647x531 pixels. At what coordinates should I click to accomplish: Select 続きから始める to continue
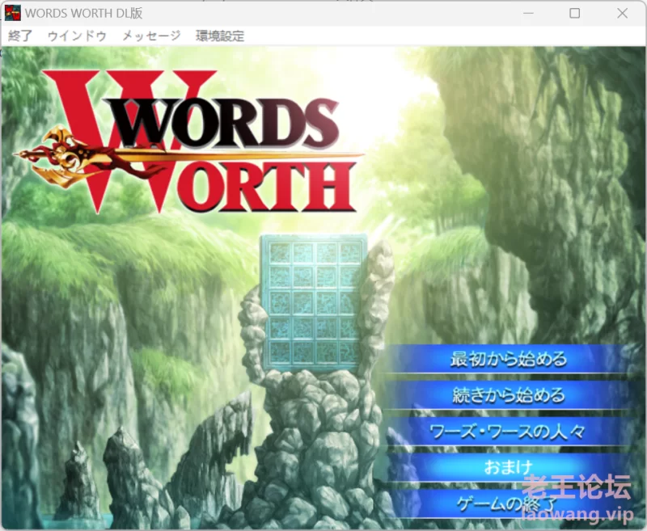(508, 395)
